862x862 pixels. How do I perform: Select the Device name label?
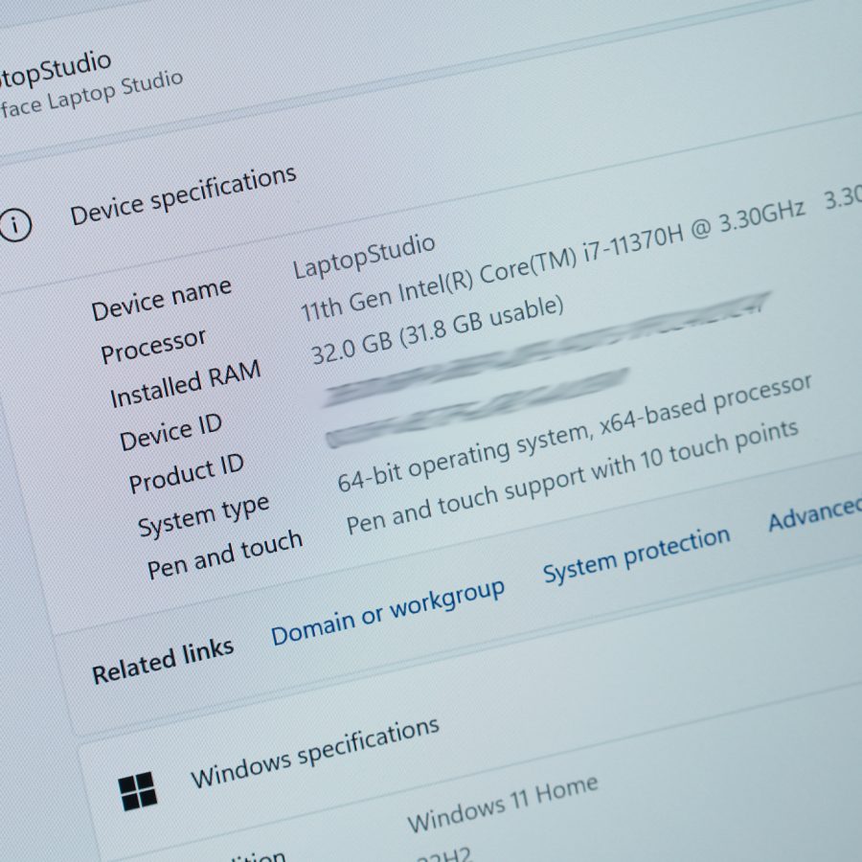coord(162,299)
